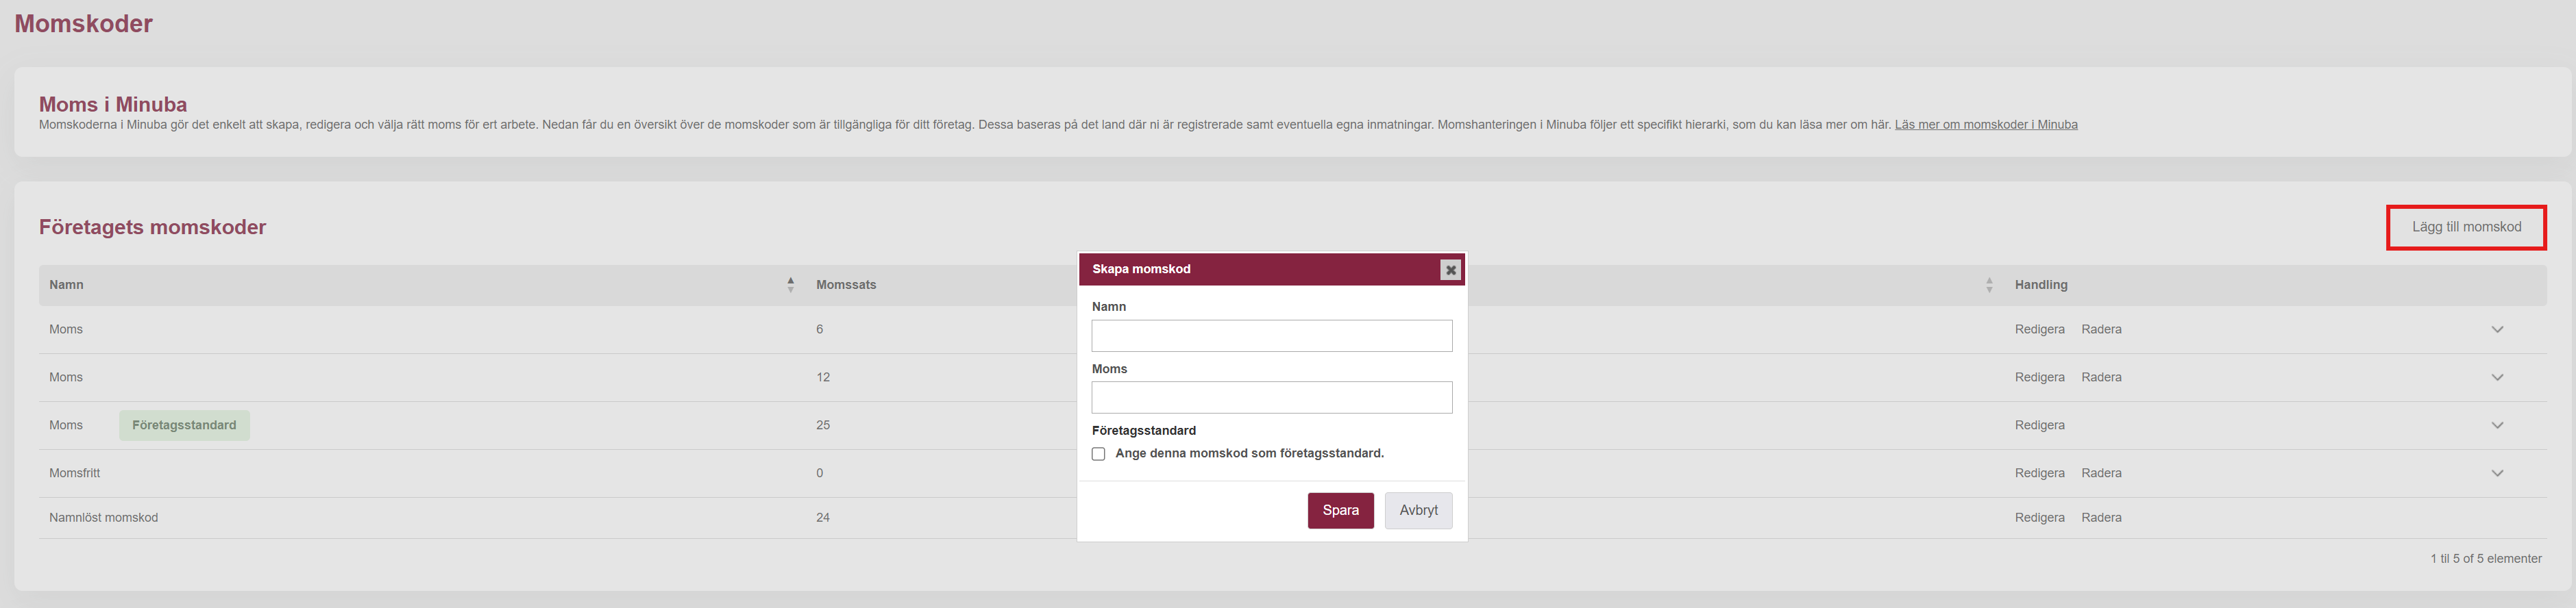Click Redigera for Namnlöst momskod row
Screen dimensions: 2576x608
(2039, 517)
